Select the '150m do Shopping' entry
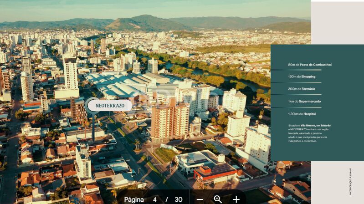The width and height of the screenshot is (364, 204). tap(302, 76)
